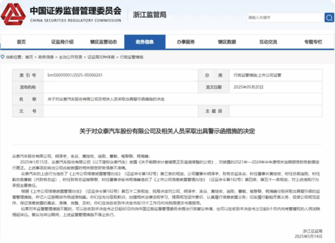Switch to the 互动交流 tab
The width and height of the screenshot is (335, 243).
pos(268,42)
